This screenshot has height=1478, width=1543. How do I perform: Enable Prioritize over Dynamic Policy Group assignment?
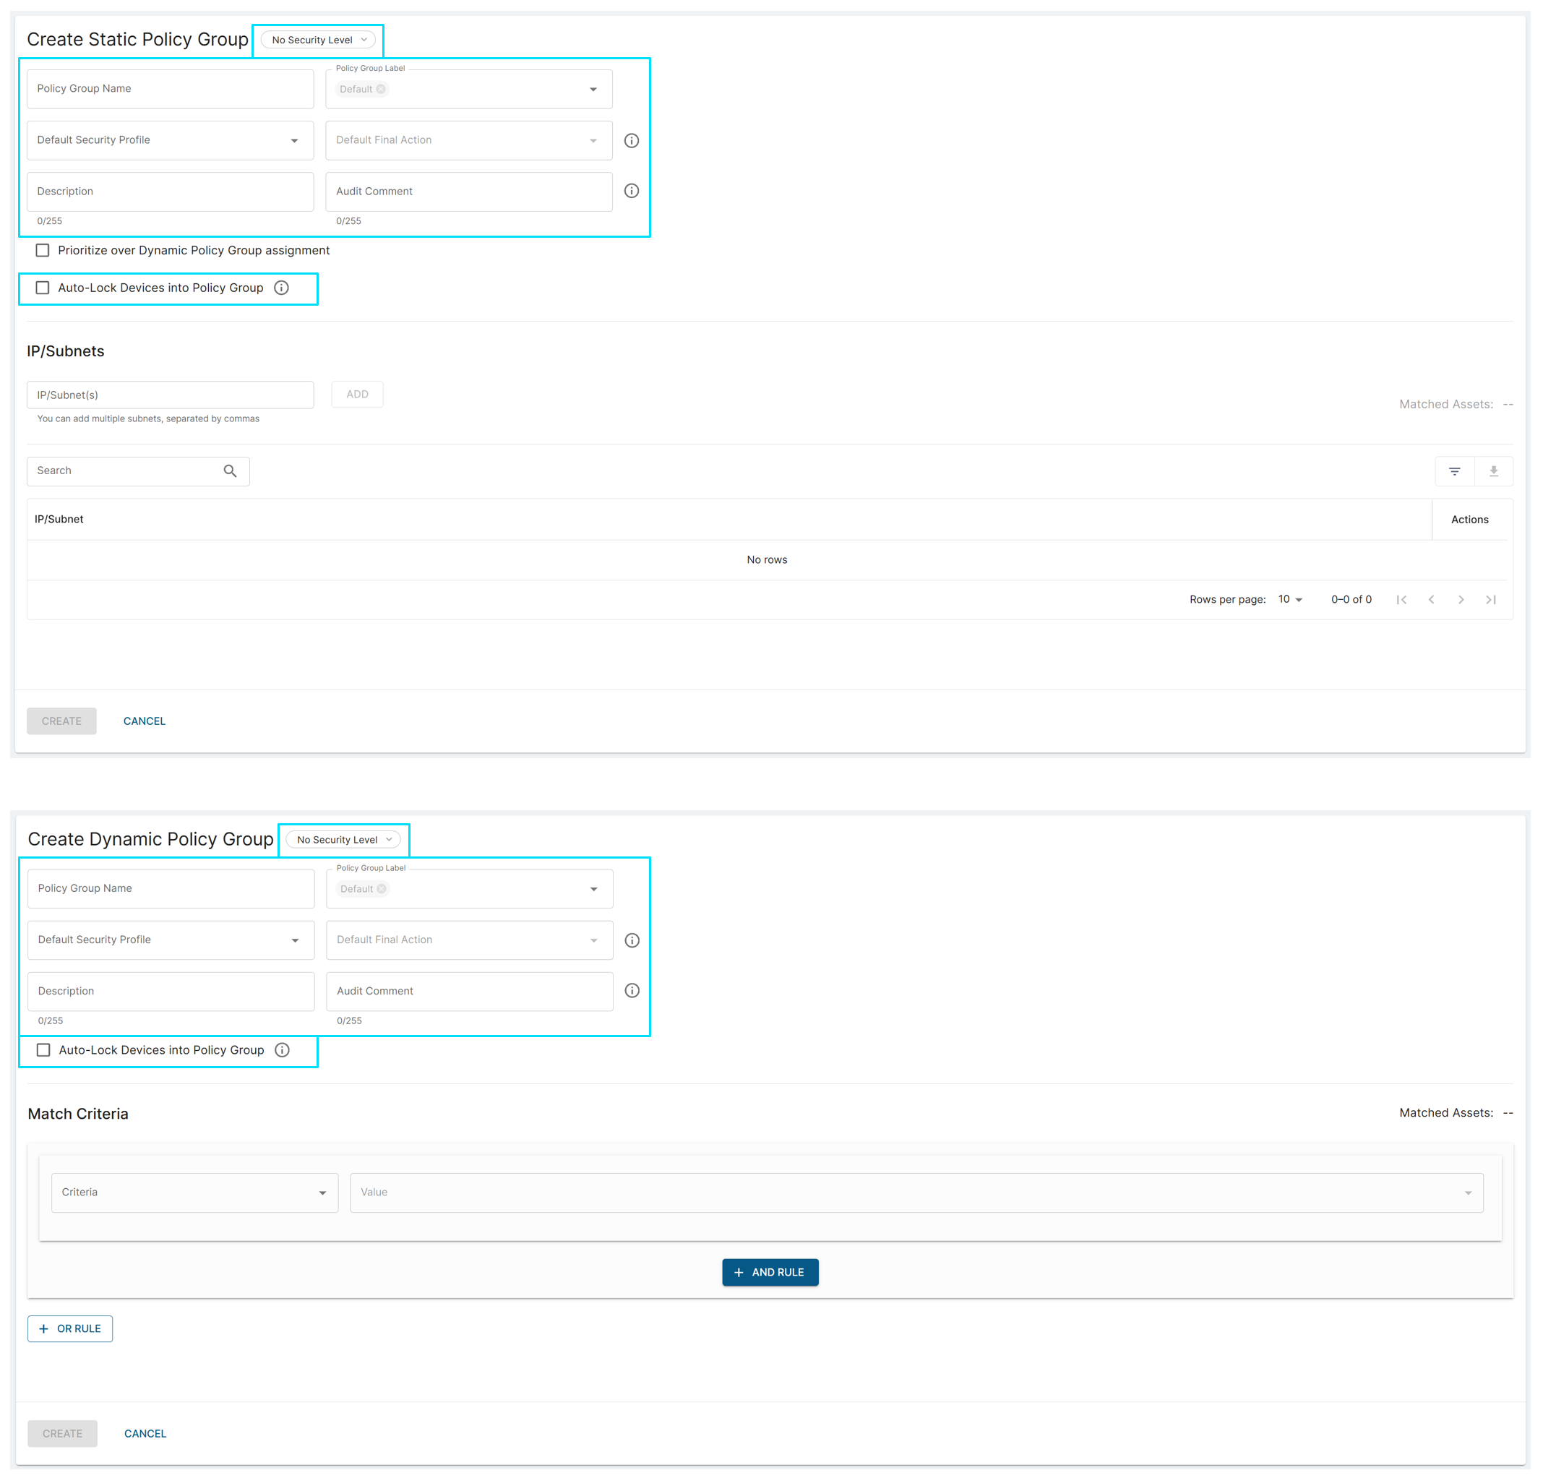[43, 250]
